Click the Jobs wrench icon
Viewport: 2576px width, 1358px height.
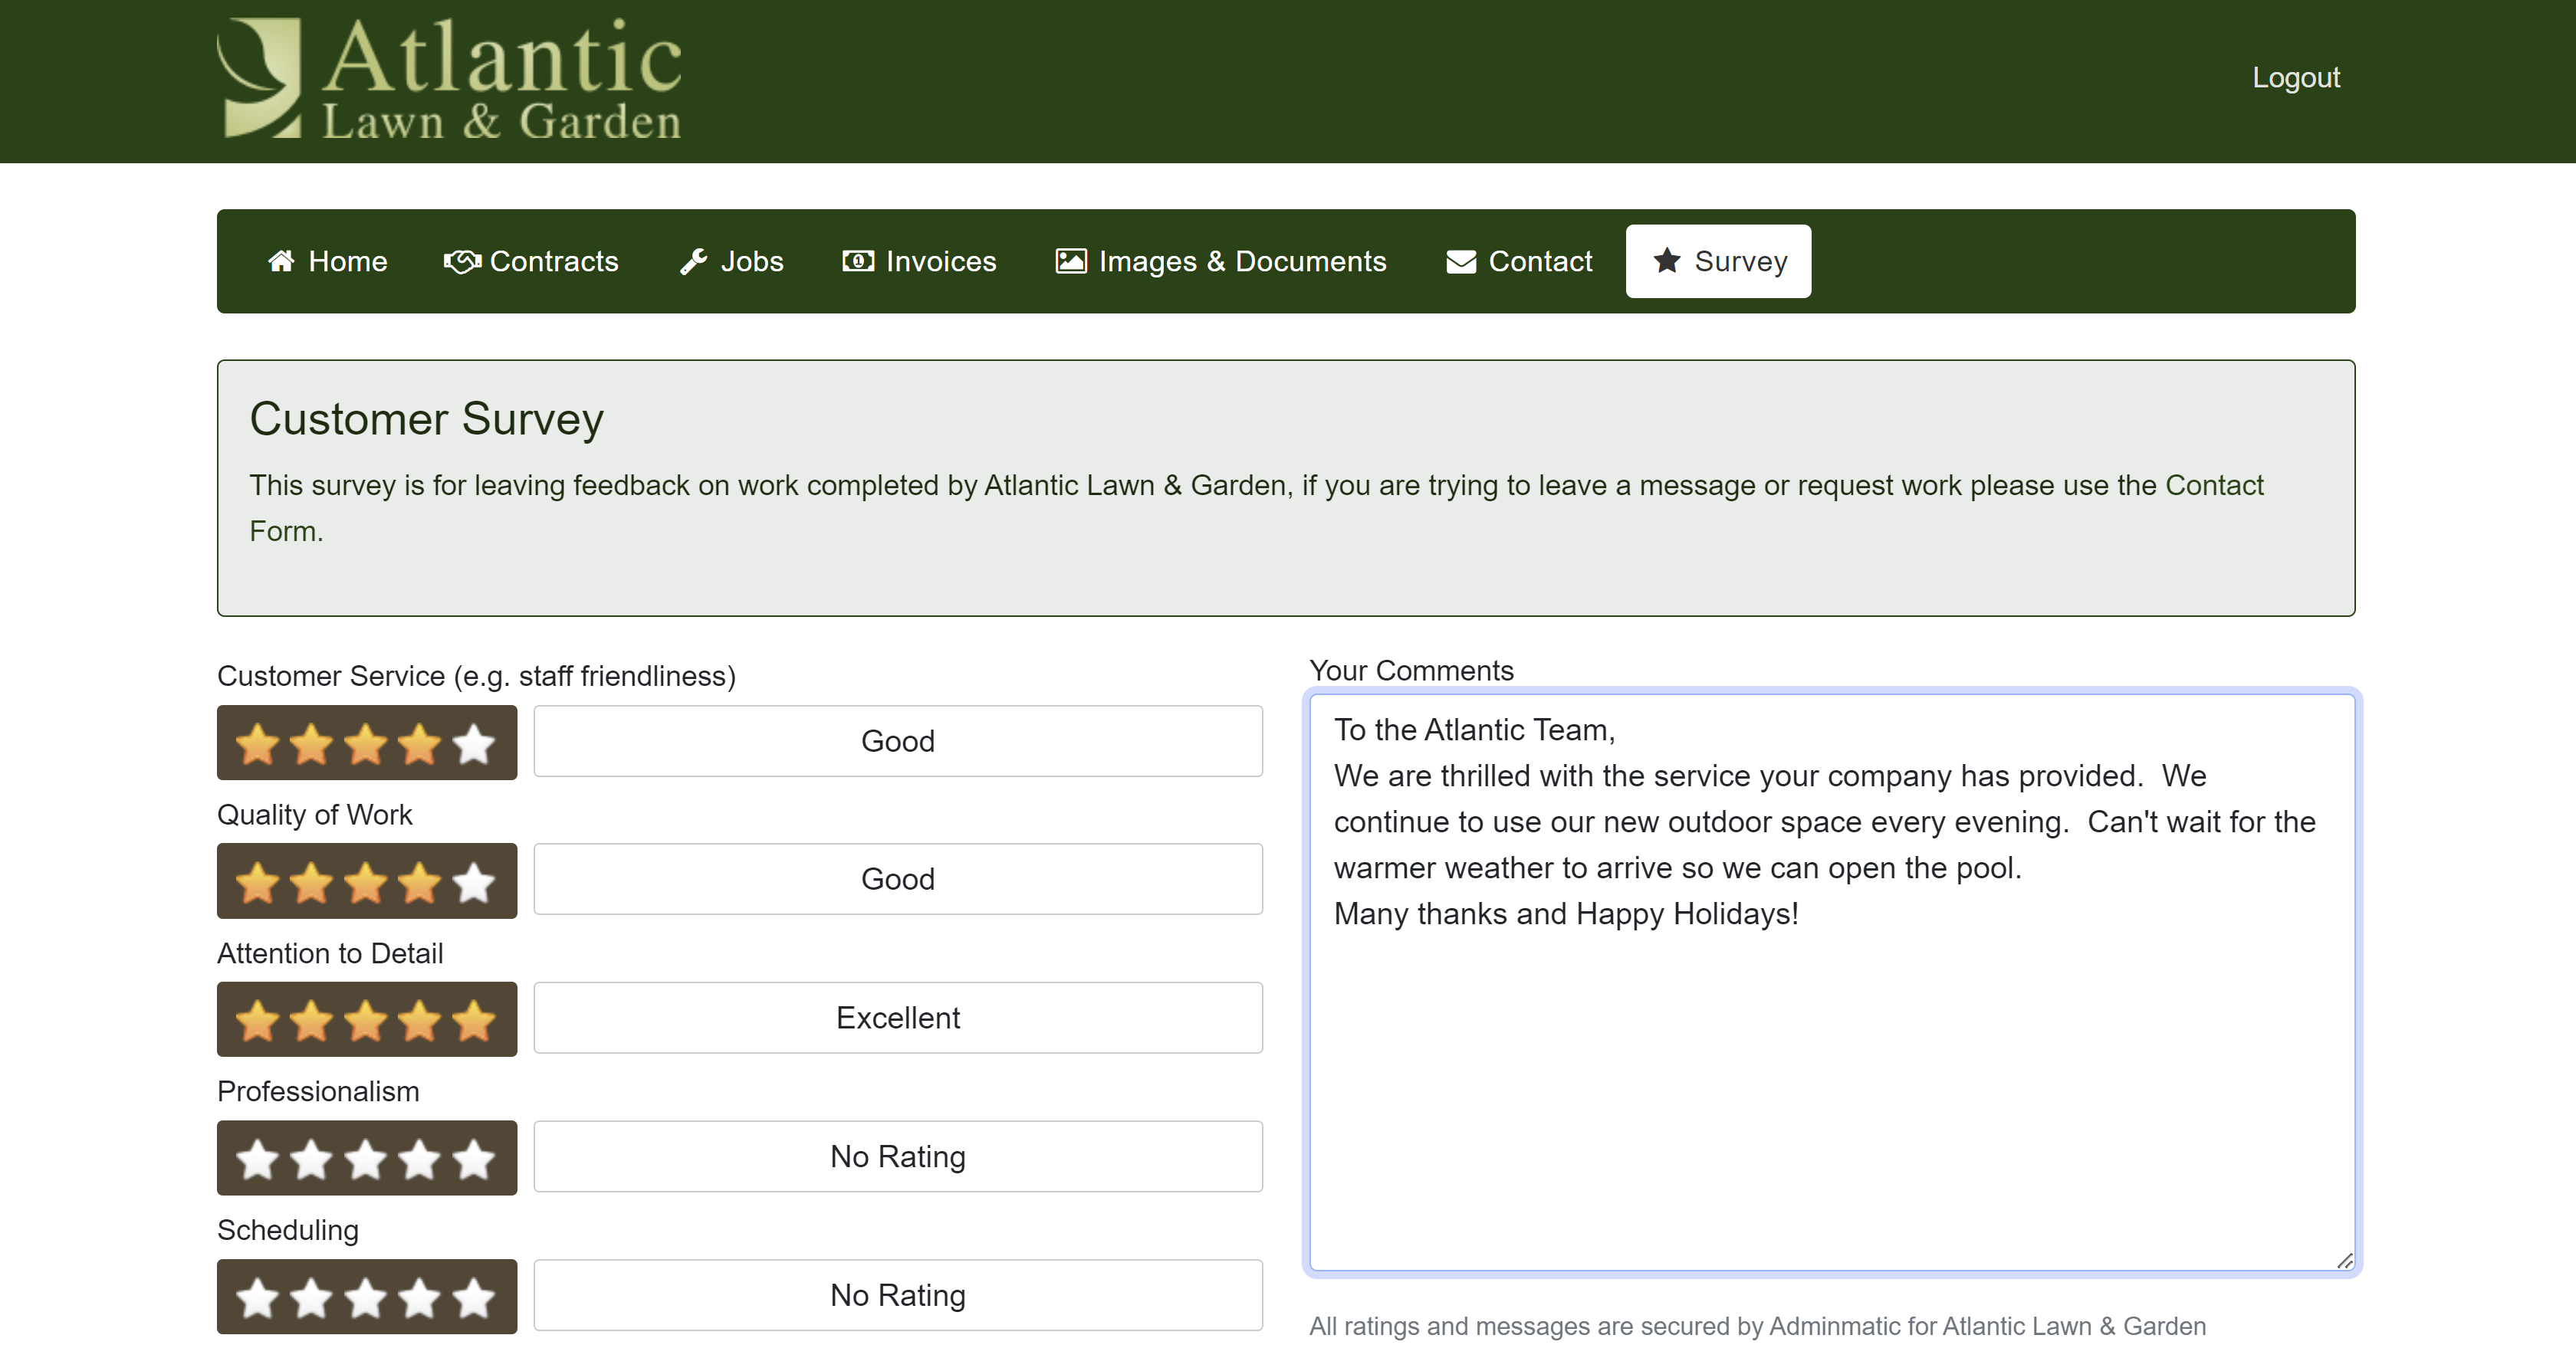coord(694,261)
